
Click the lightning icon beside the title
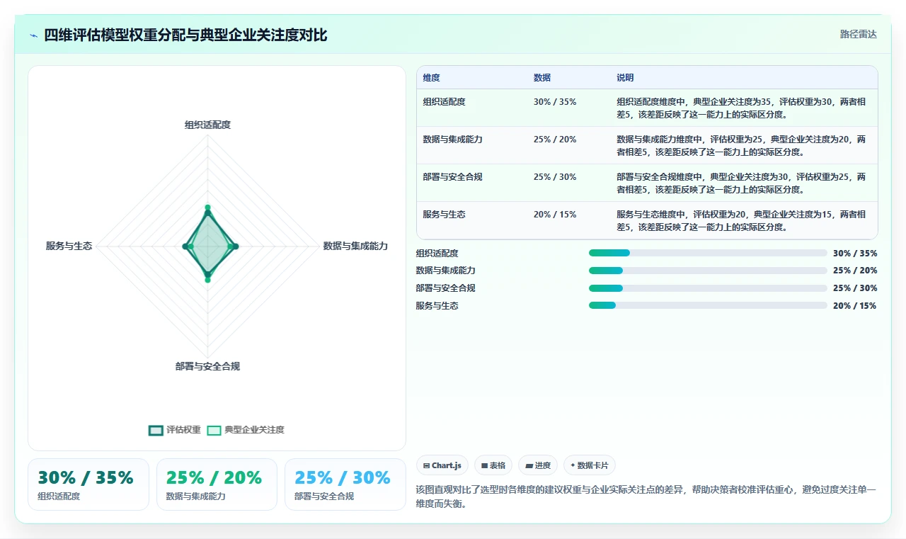tap(33, 35)
